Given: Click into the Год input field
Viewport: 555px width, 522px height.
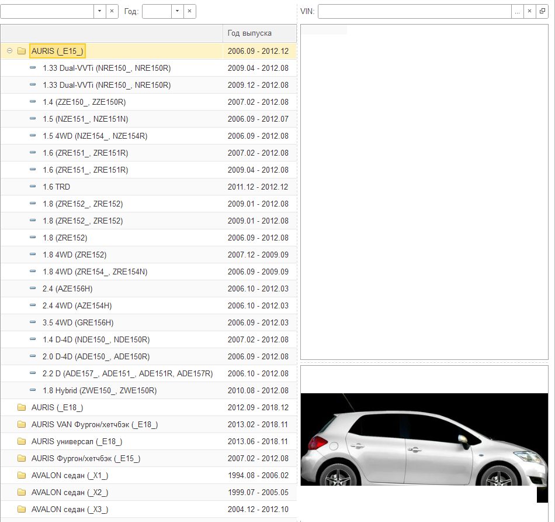Looking at the screenshot, I should pos(157,11).
